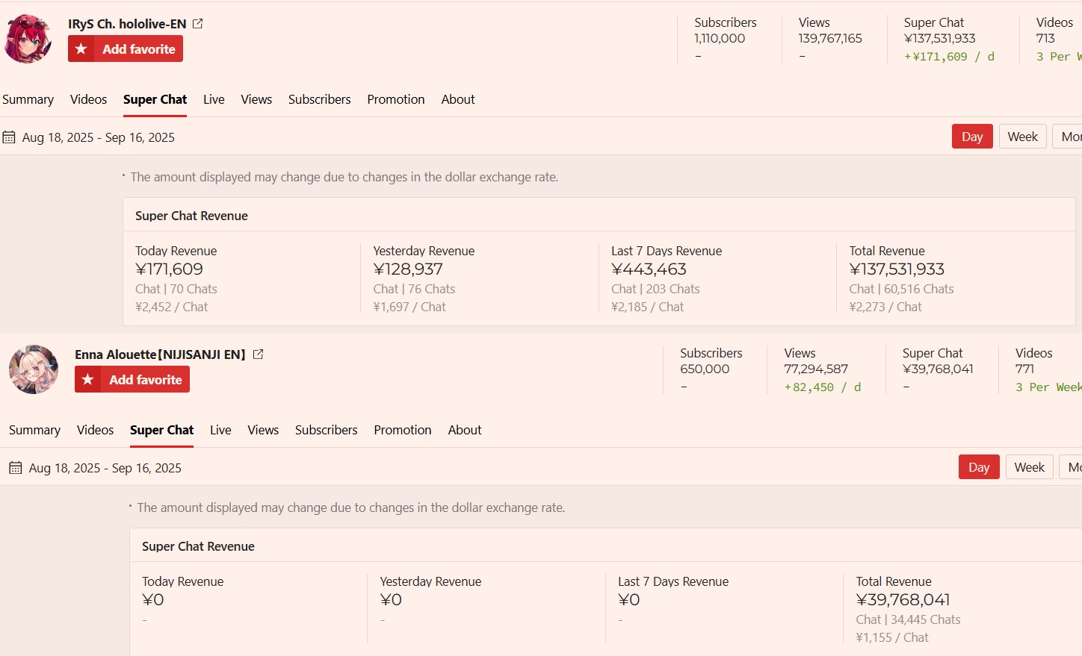Click IRyS channel avatar

(28, 39)
